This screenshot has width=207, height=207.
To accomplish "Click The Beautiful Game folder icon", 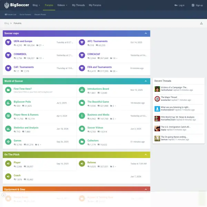I will coord(82,103).
